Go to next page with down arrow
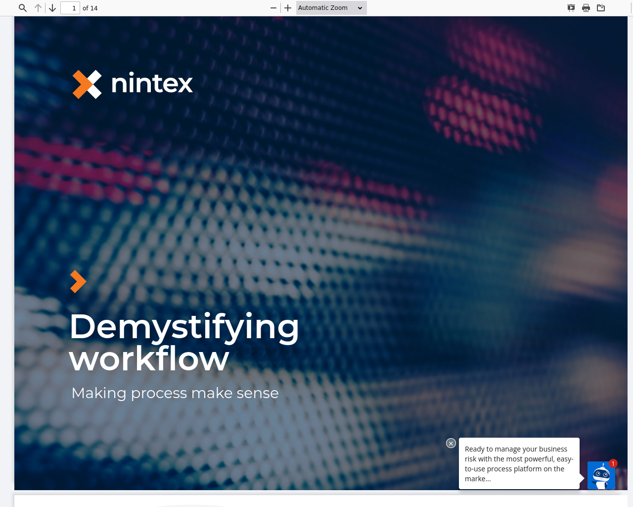This screenshot has width=633, height=507. click(52, 8)
